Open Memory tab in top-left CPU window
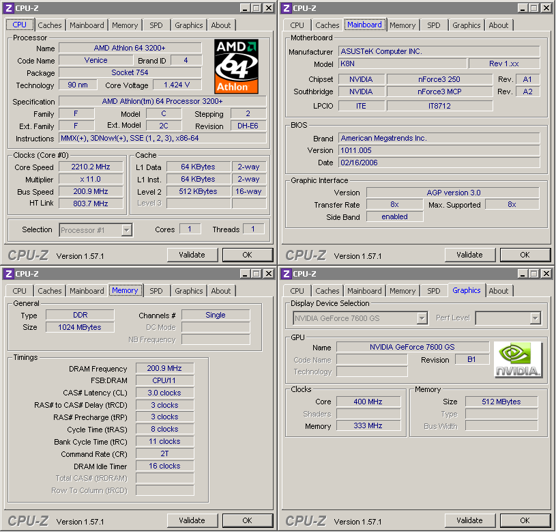The image size is (556, 532). 125,25
